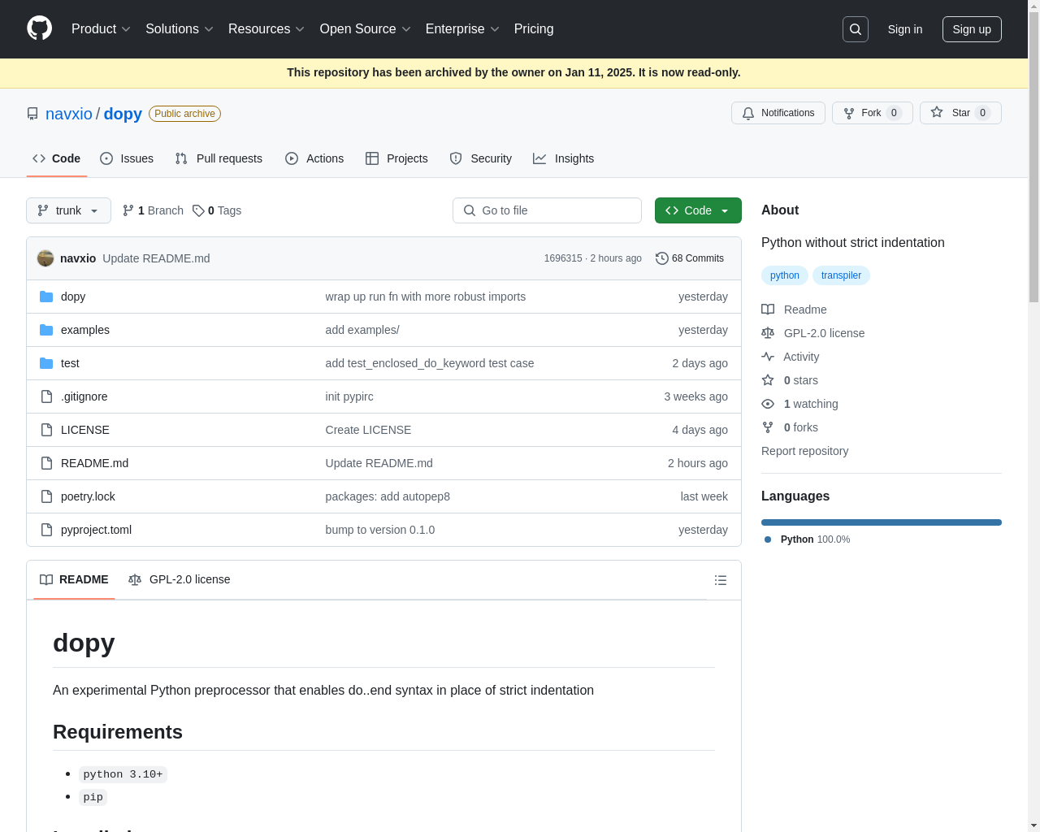Screen dimensions: 1040x832
Task: Open 'wrap up run fn with more robust imports' commit
Action: pyautogui.click(x=426, y=297)
